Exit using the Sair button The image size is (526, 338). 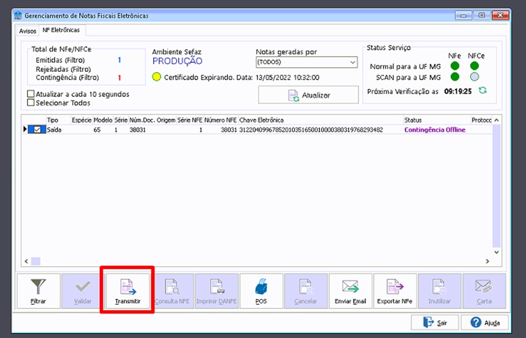click(x=435, y=323)
